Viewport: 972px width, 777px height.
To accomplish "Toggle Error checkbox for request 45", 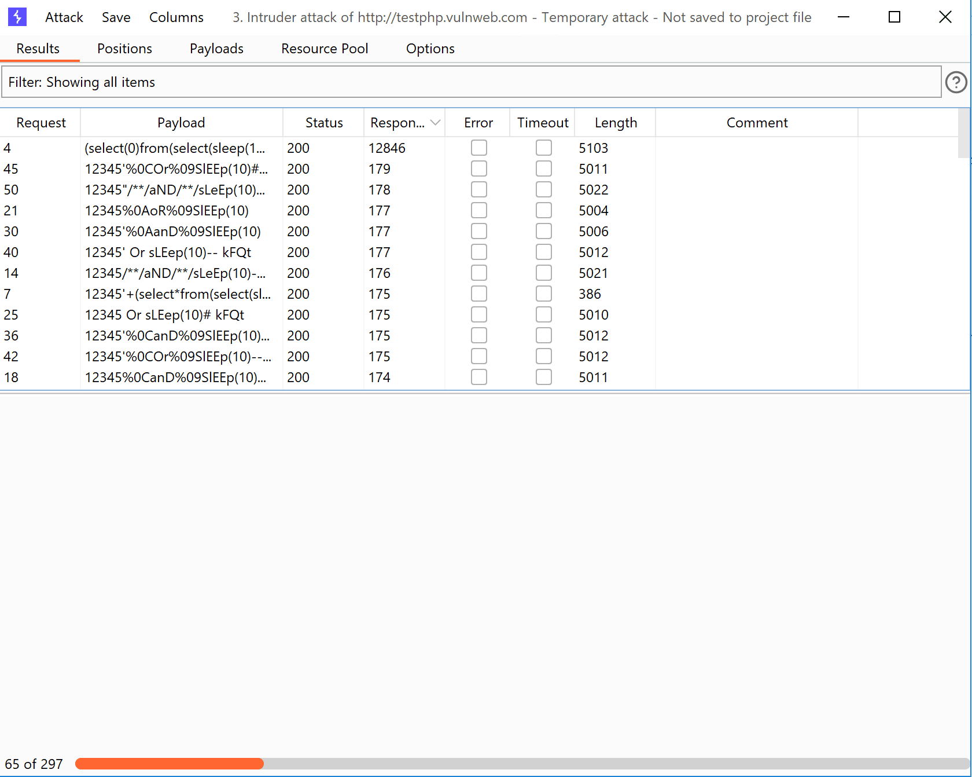I will click(x=479, y=169).
